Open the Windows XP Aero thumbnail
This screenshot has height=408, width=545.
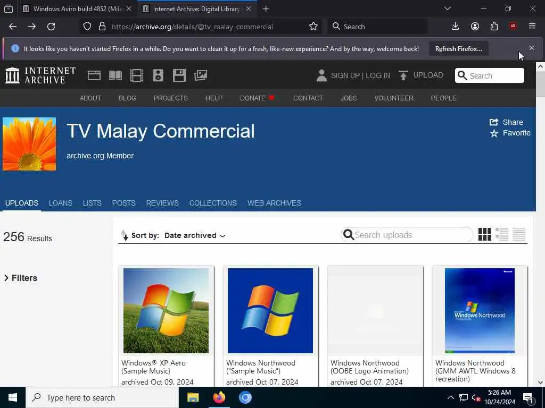[x=166, y=310]
